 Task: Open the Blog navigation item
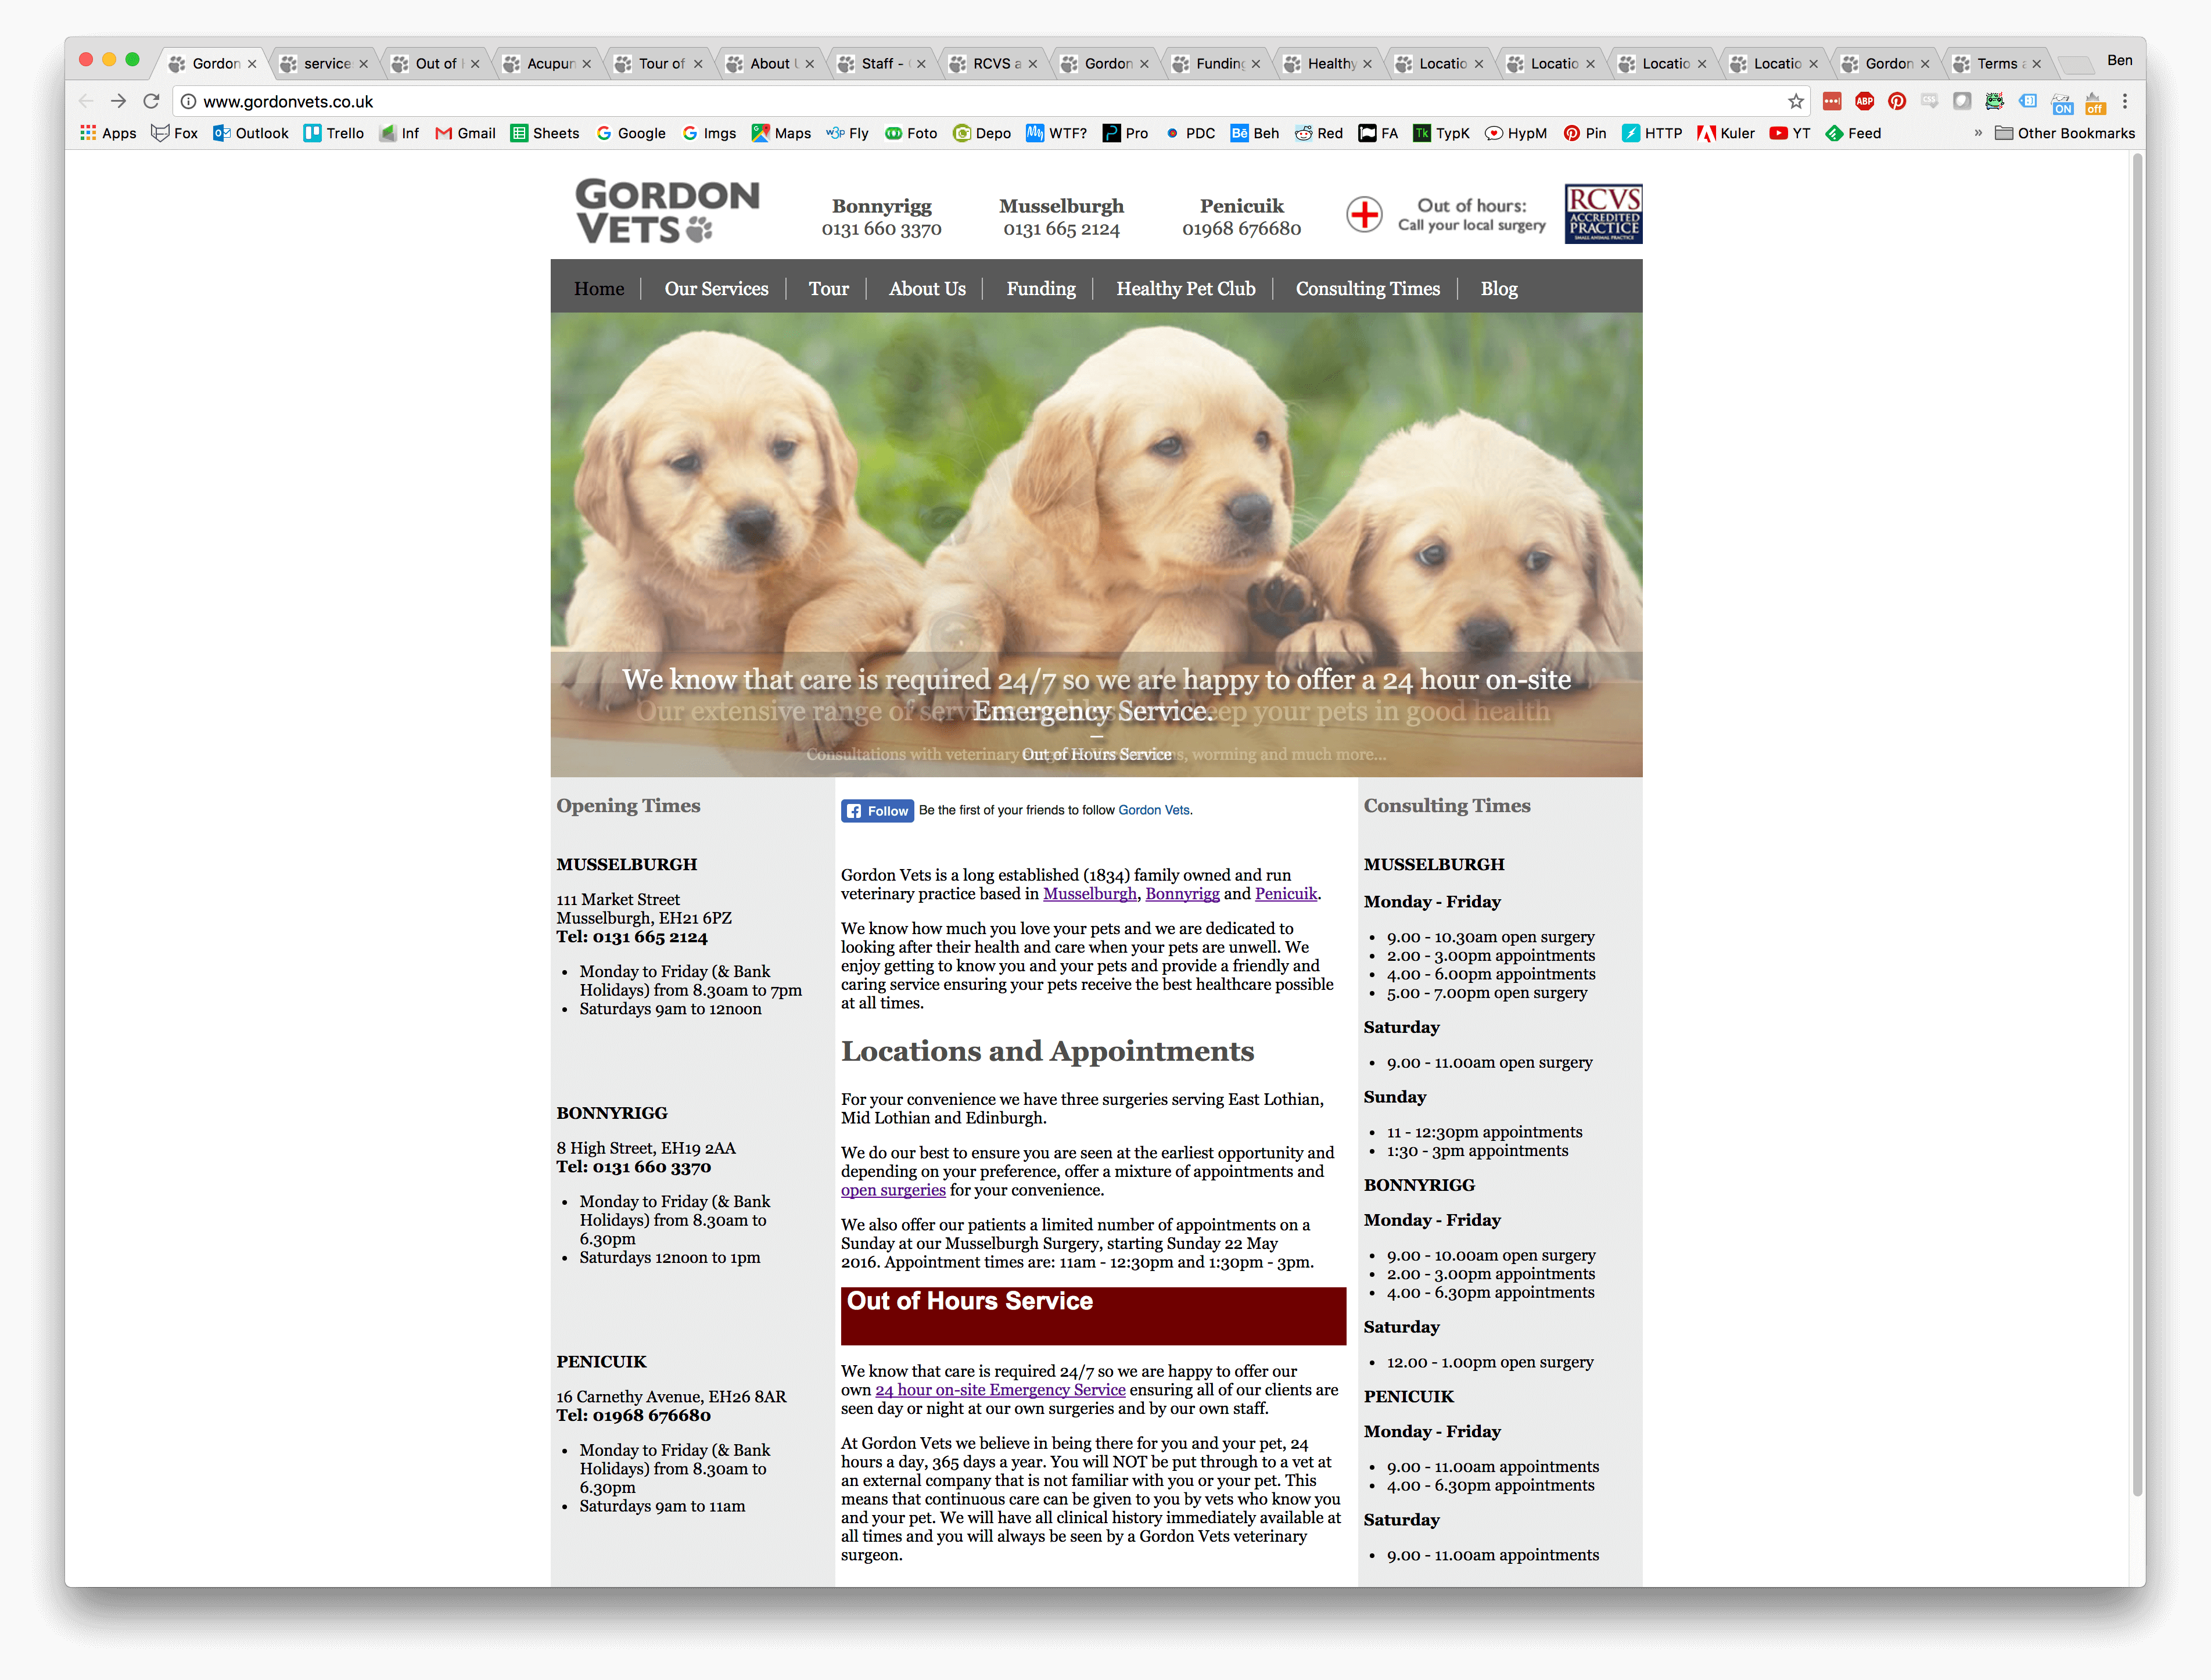tap(1498, 288)
